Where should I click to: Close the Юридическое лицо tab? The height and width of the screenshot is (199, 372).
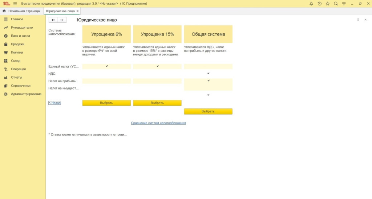pyautogui.click(x=77, y=11)
